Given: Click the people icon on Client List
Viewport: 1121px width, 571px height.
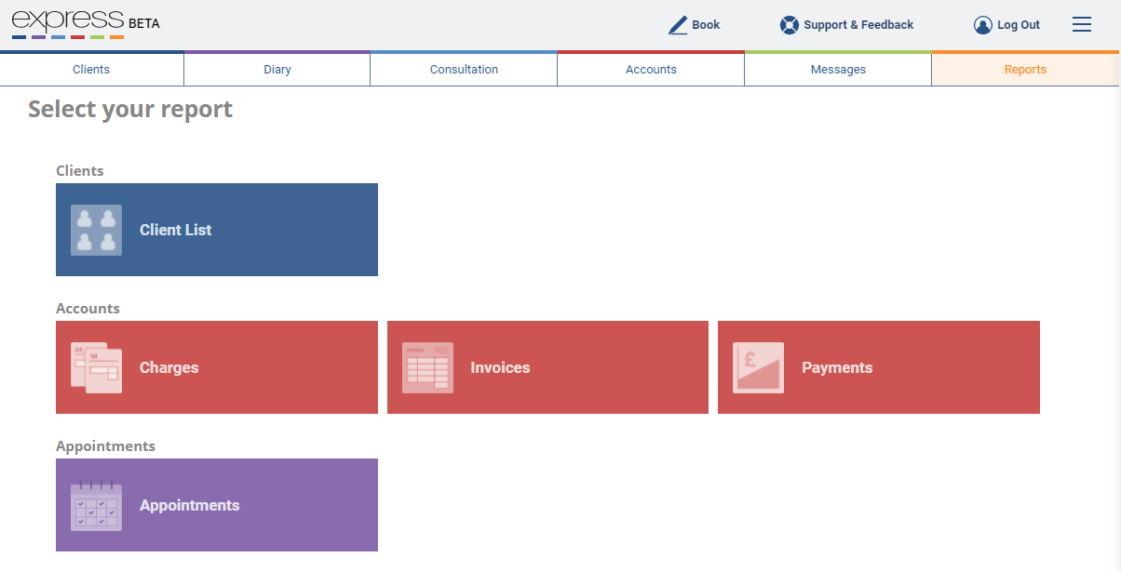Looking at the screenshot, I should (97, 230).
